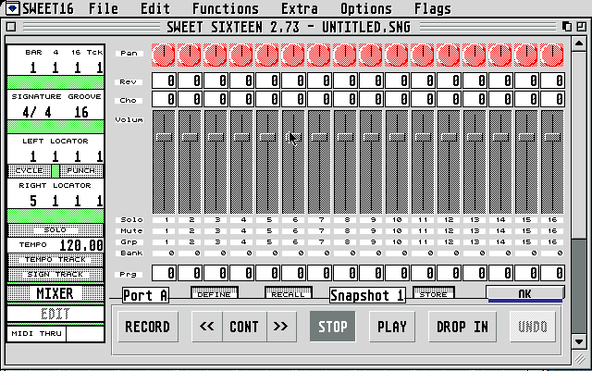Image resolution: width=592 pixels, height=371 pixels.
Task: Toggle Solo on channel 4
Action: point(241,219)
